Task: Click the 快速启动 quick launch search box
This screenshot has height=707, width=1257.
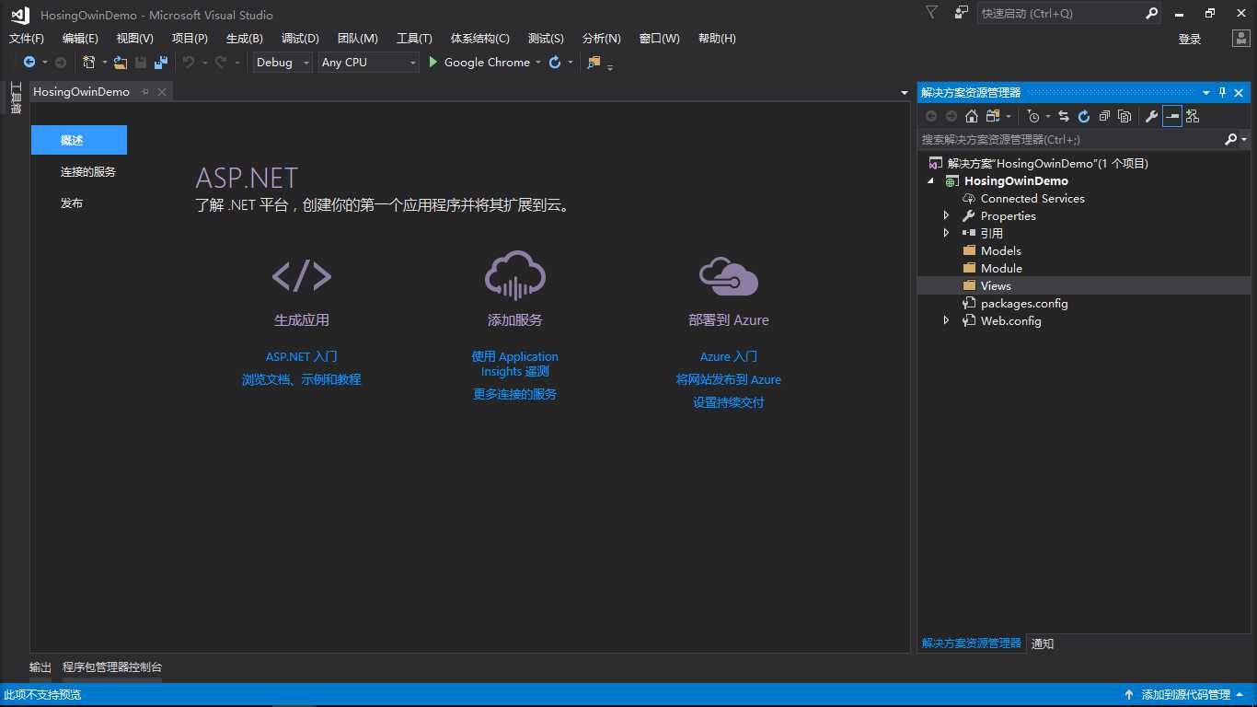Action: (1070, 13)
